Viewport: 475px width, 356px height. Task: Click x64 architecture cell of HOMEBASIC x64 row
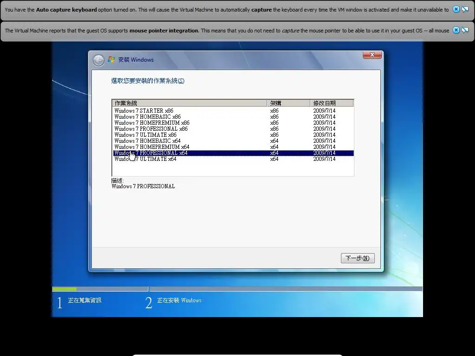[275, 141]
